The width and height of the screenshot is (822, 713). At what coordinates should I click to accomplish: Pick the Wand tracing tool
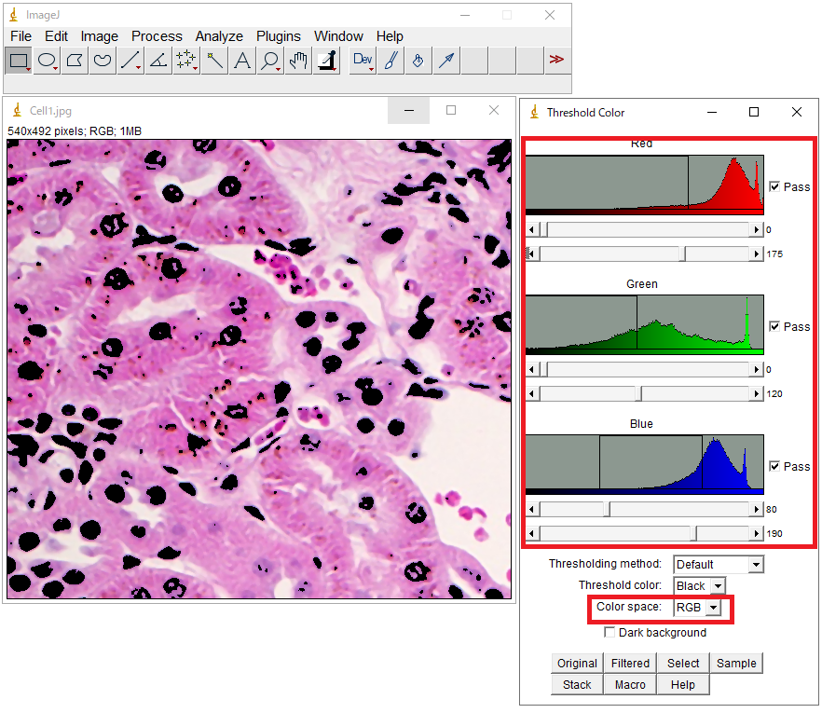click(214, 61)
